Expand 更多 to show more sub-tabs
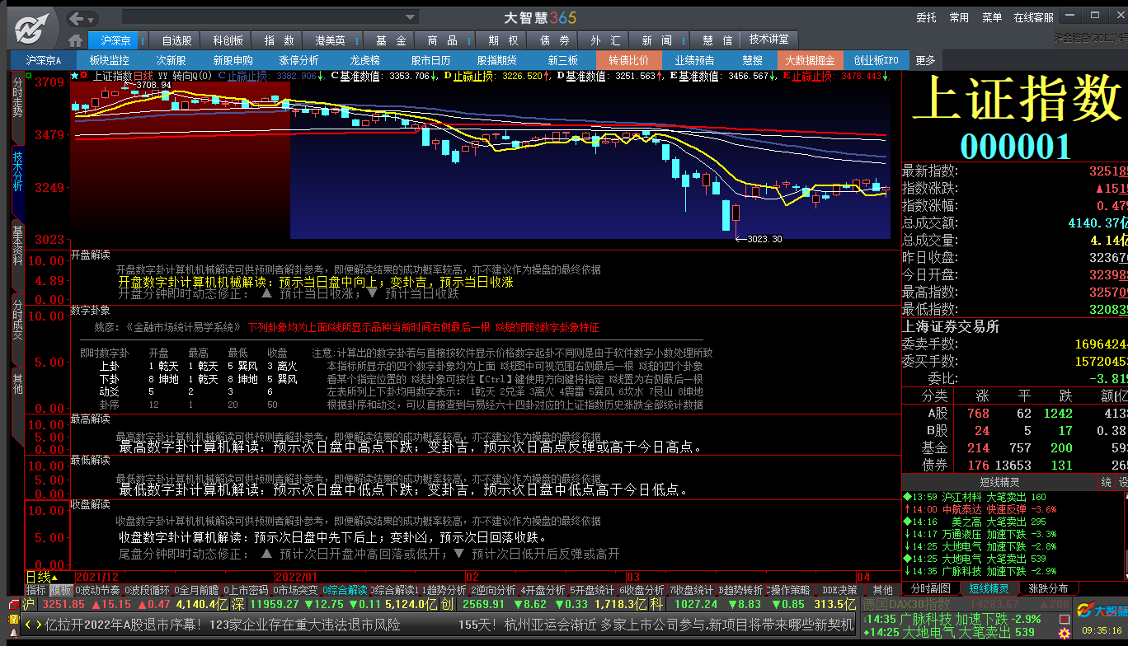 click(925, 60)
